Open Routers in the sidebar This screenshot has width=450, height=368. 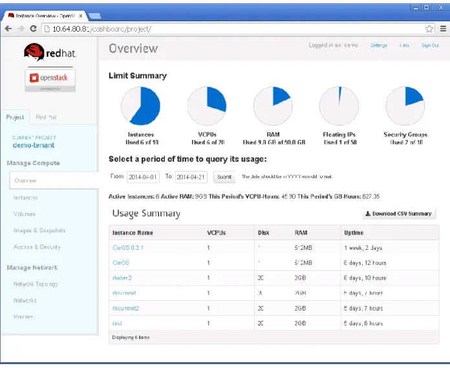[23, 317]
